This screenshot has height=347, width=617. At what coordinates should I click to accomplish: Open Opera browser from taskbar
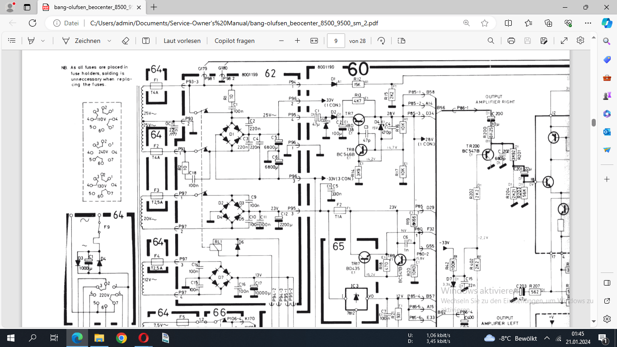[143, 338]
